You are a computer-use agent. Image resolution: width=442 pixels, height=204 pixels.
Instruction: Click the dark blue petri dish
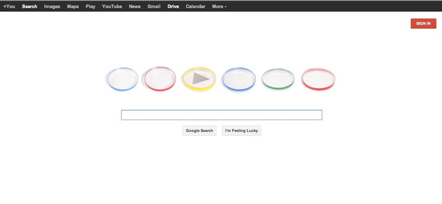(x=239, y=80)
